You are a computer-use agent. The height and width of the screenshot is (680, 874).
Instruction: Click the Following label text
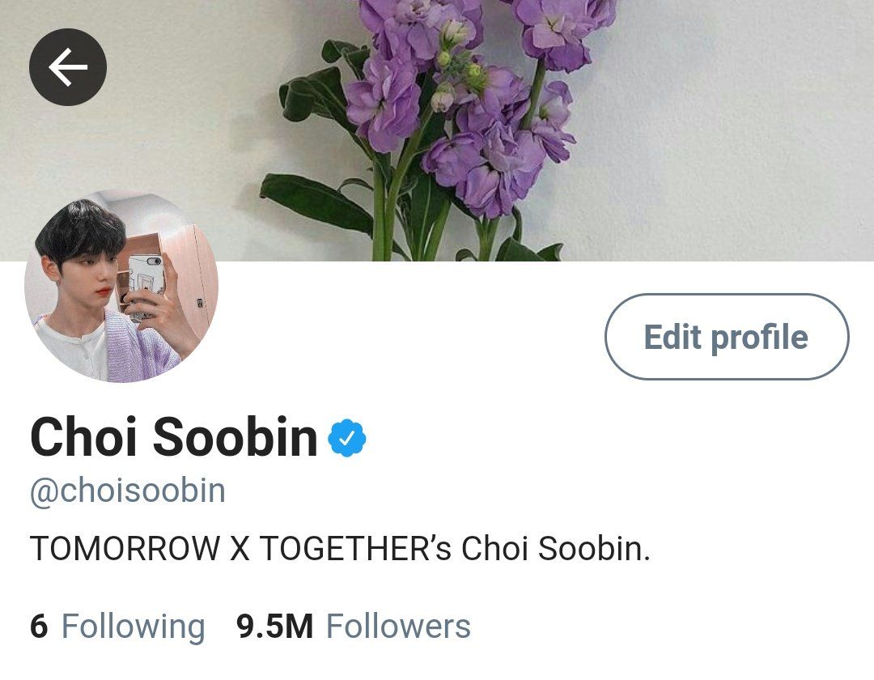133,627
